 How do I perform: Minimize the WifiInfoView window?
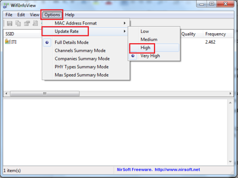tap(202, 4)
